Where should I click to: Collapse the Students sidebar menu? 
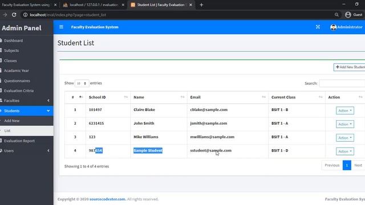click(x=27, y=111)
